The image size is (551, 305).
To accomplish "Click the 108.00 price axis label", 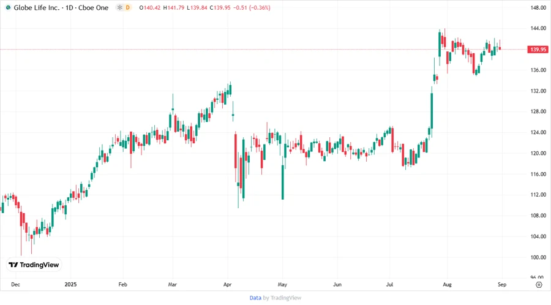I will point(538,216).
